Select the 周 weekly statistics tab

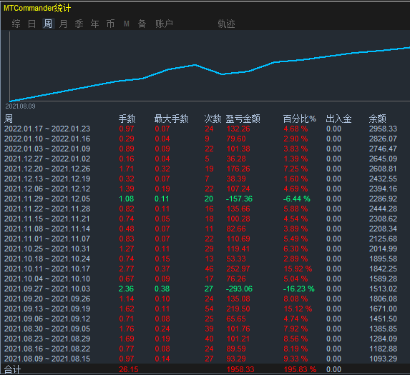tap(48, 24)
